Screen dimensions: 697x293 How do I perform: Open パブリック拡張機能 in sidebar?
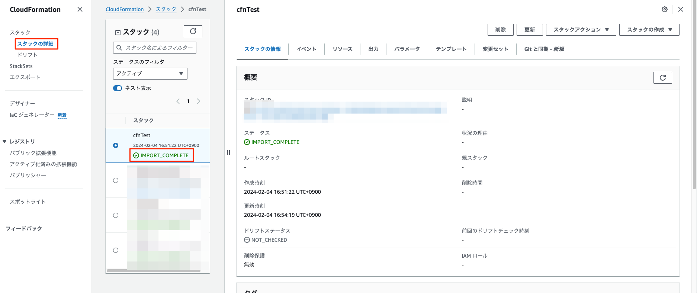point(33,153)
